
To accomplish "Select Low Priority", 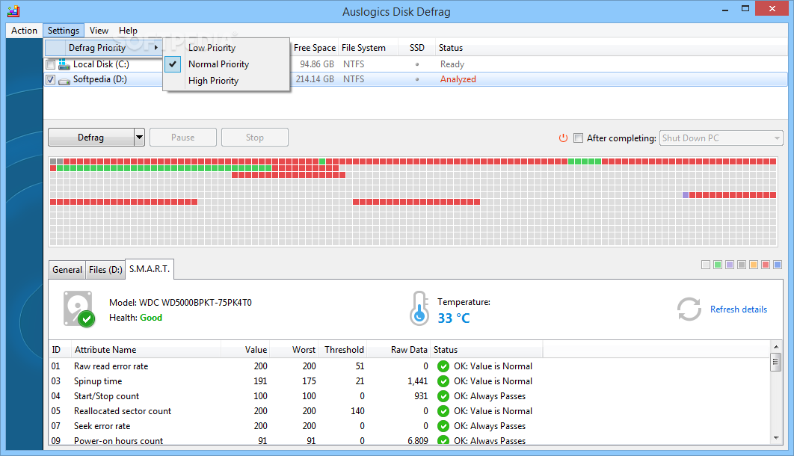I will [227, 48].
